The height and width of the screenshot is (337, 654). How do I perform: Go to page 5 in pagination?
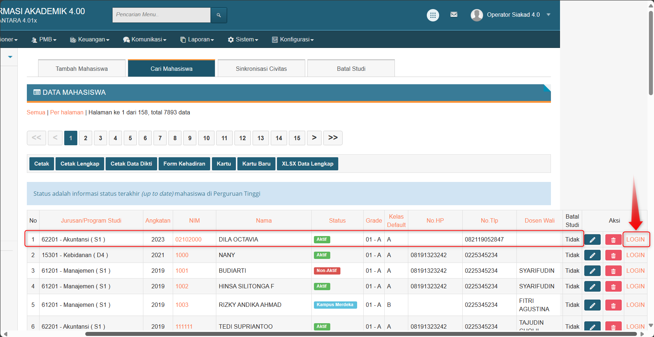point(130,138)
